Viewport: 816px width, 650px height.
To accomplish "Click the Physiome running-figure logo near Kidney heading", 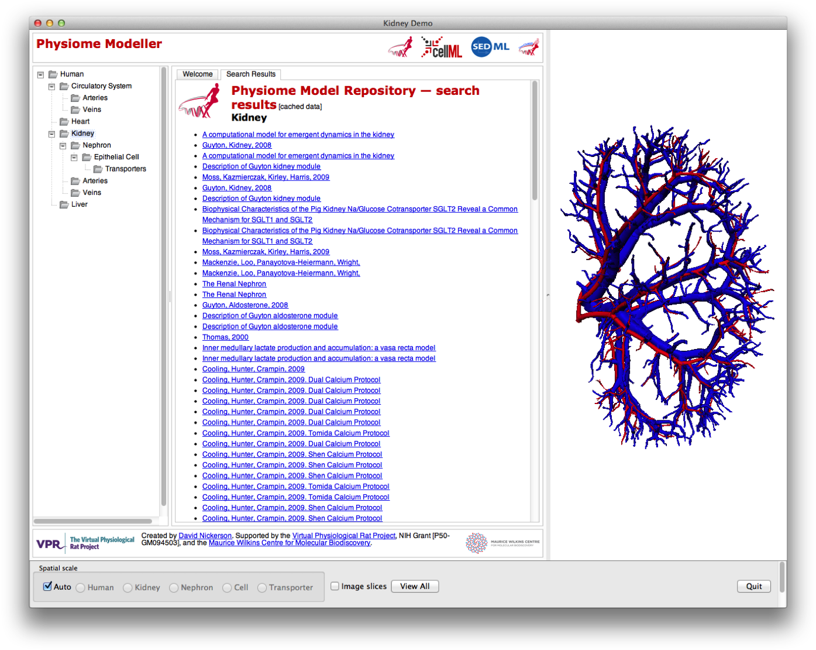I will [x=199, y=101].
